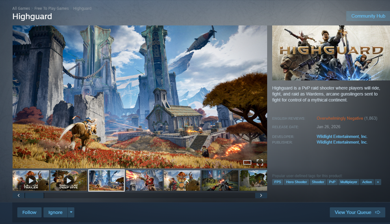Select the Hero Shooter tag

[x=296, y=182]
